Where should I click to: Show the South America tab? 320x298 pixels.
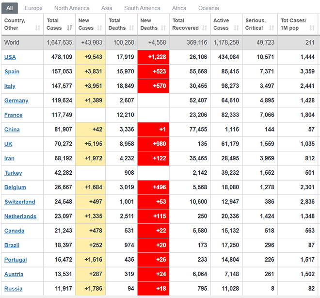[142, 8]
